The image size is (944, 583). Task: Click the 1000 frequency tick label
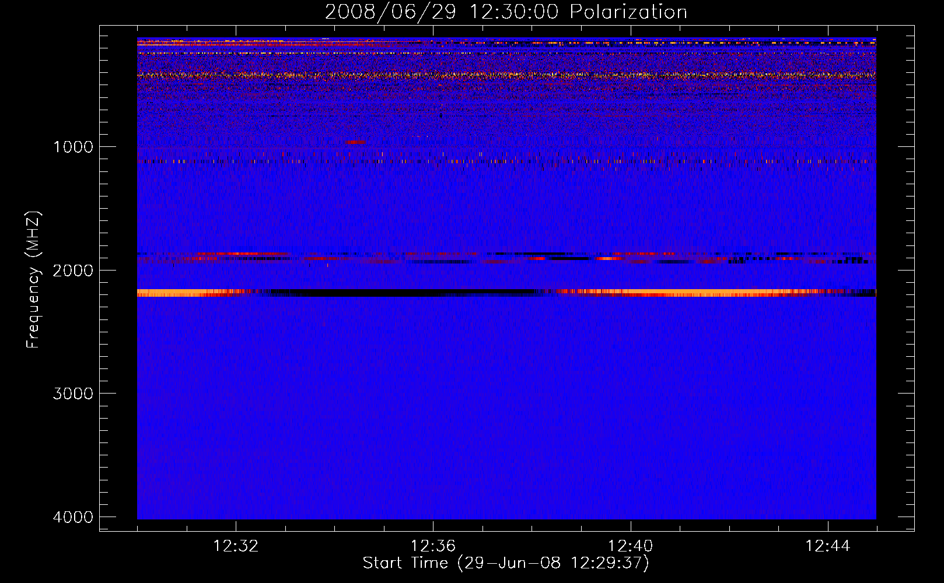pyautogui.click(x=73, y=147)
